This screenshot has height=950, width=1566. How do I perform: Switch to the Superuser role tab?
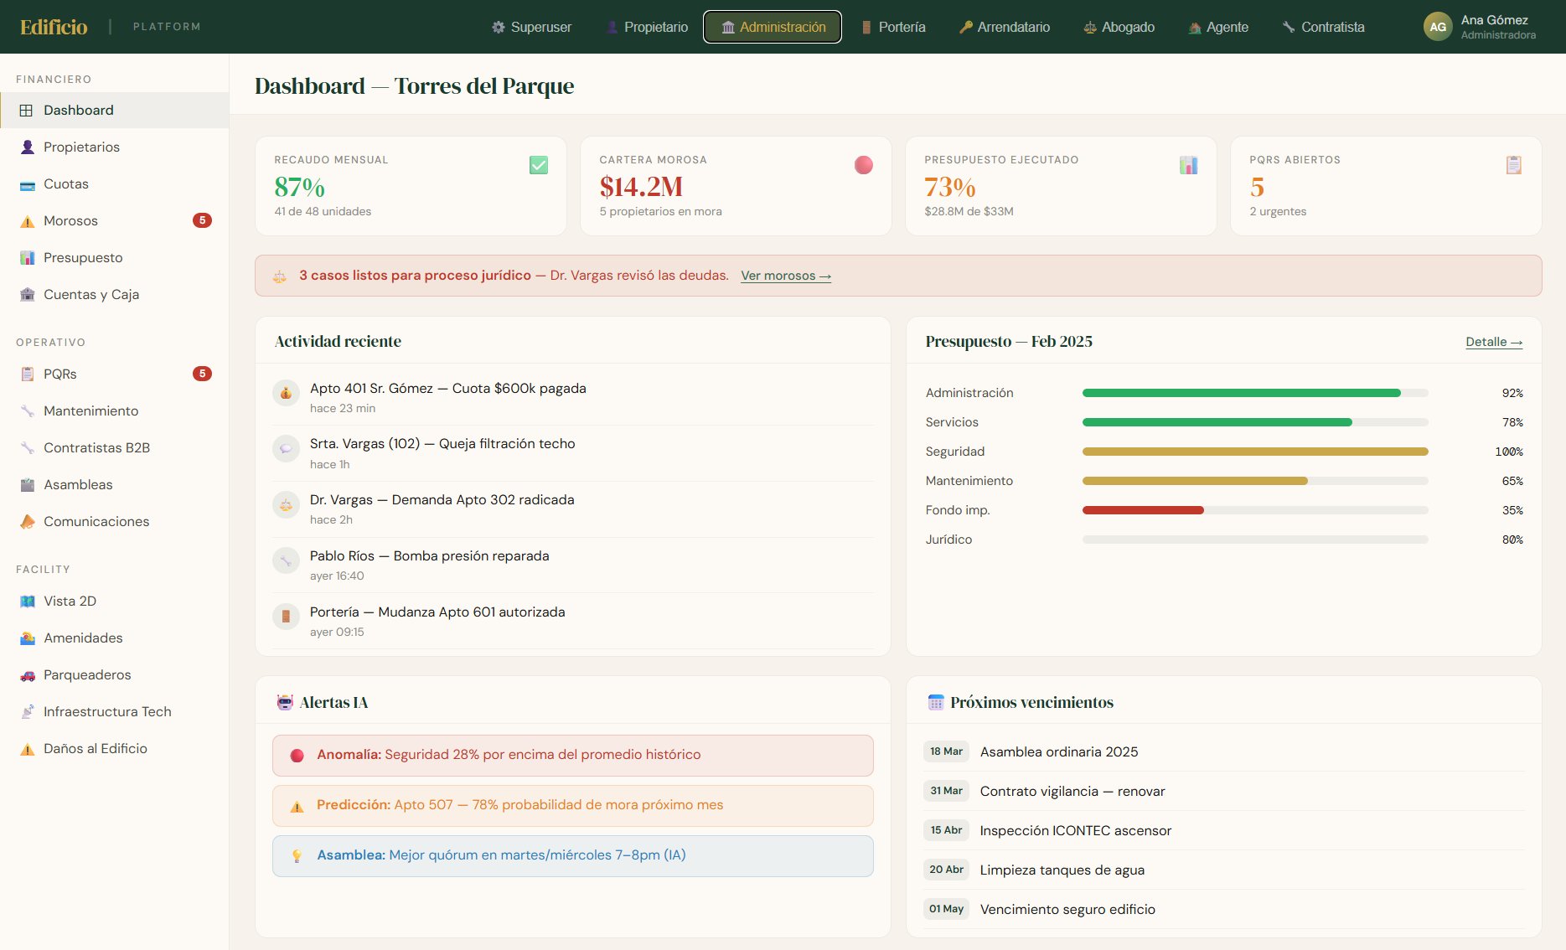[x=531, y=27]
